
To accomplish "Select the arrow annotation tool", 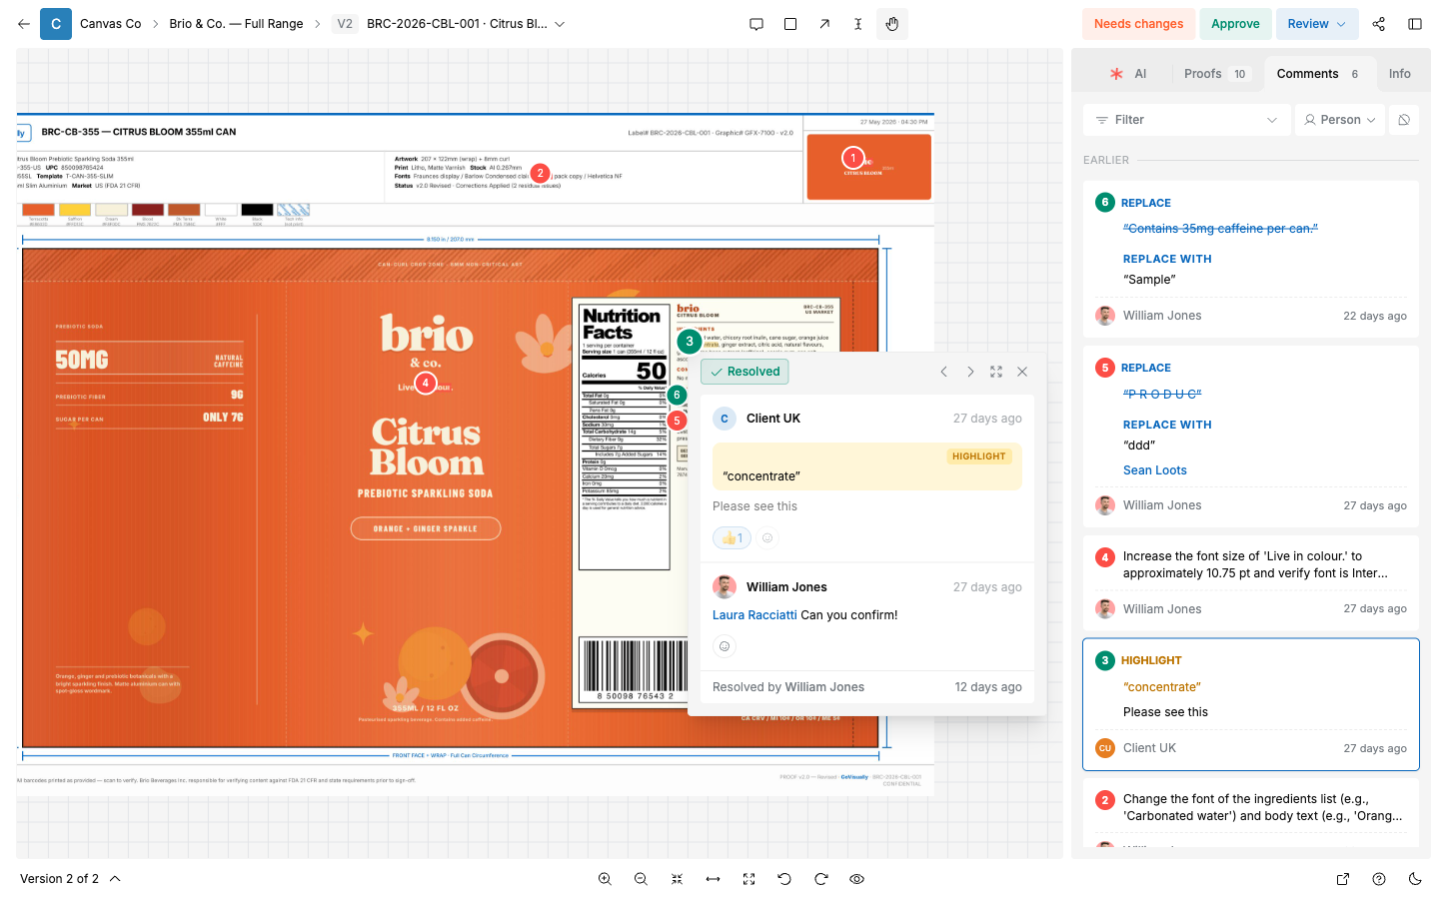I will coord(824,24).
